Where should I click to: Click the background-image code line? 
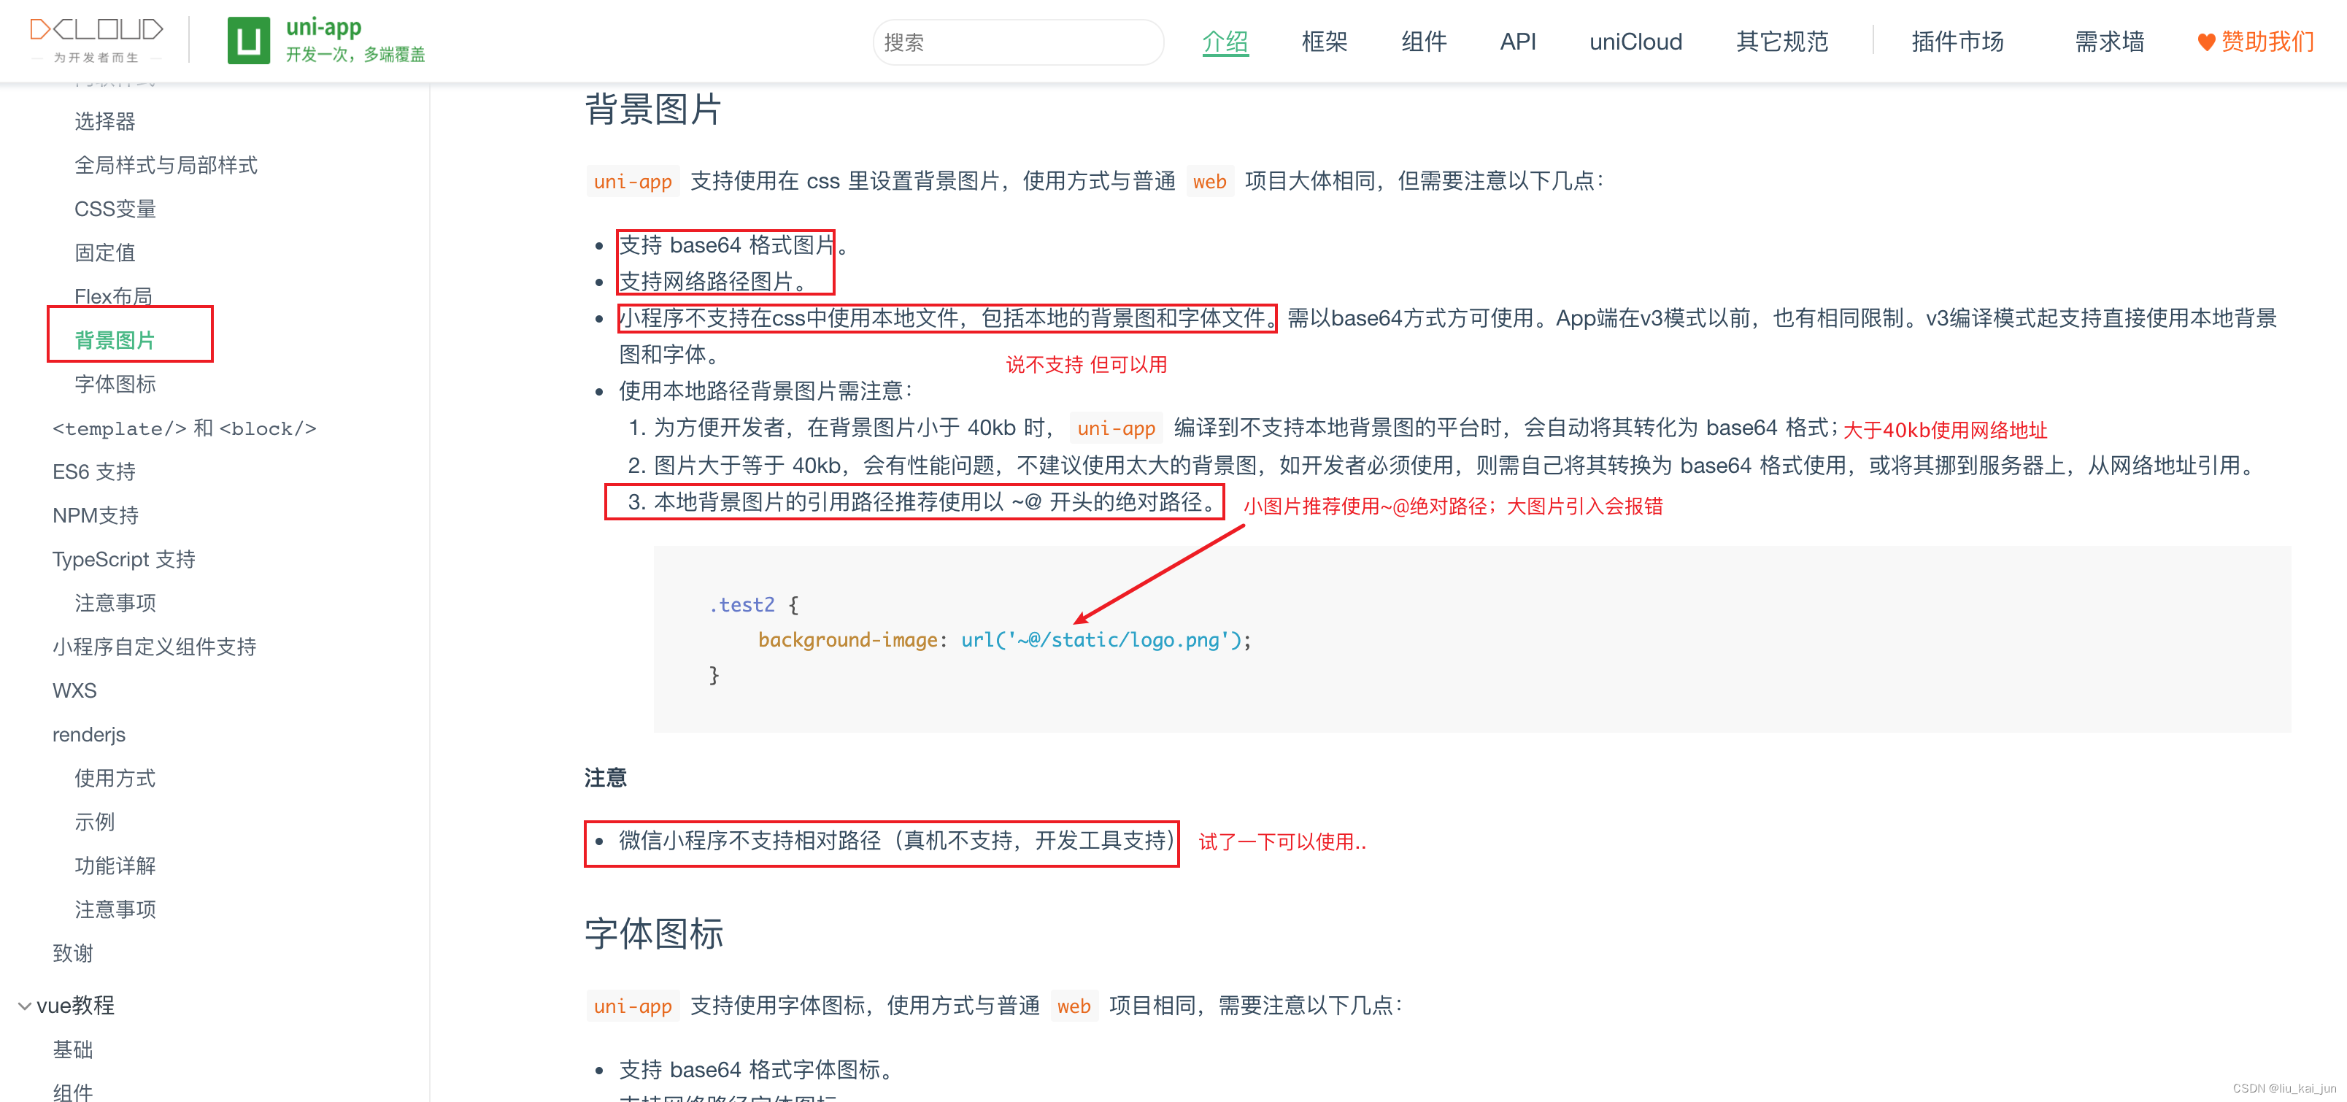(1004, 639)
